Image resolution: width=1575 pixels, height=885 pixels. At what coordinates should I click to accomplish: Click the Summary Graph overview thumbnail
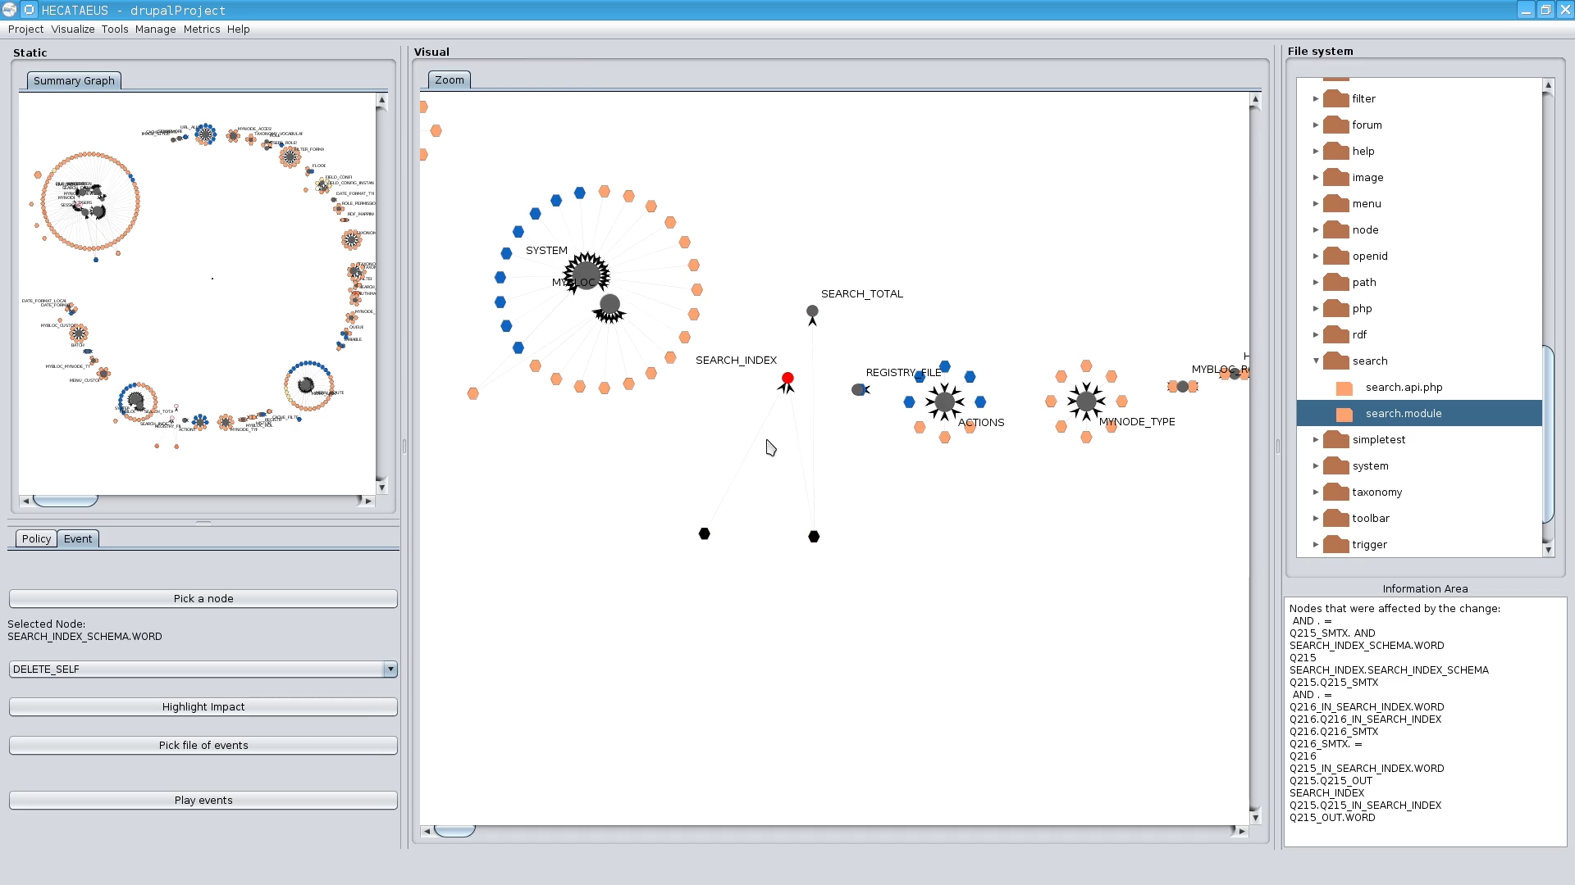(197, 293)
